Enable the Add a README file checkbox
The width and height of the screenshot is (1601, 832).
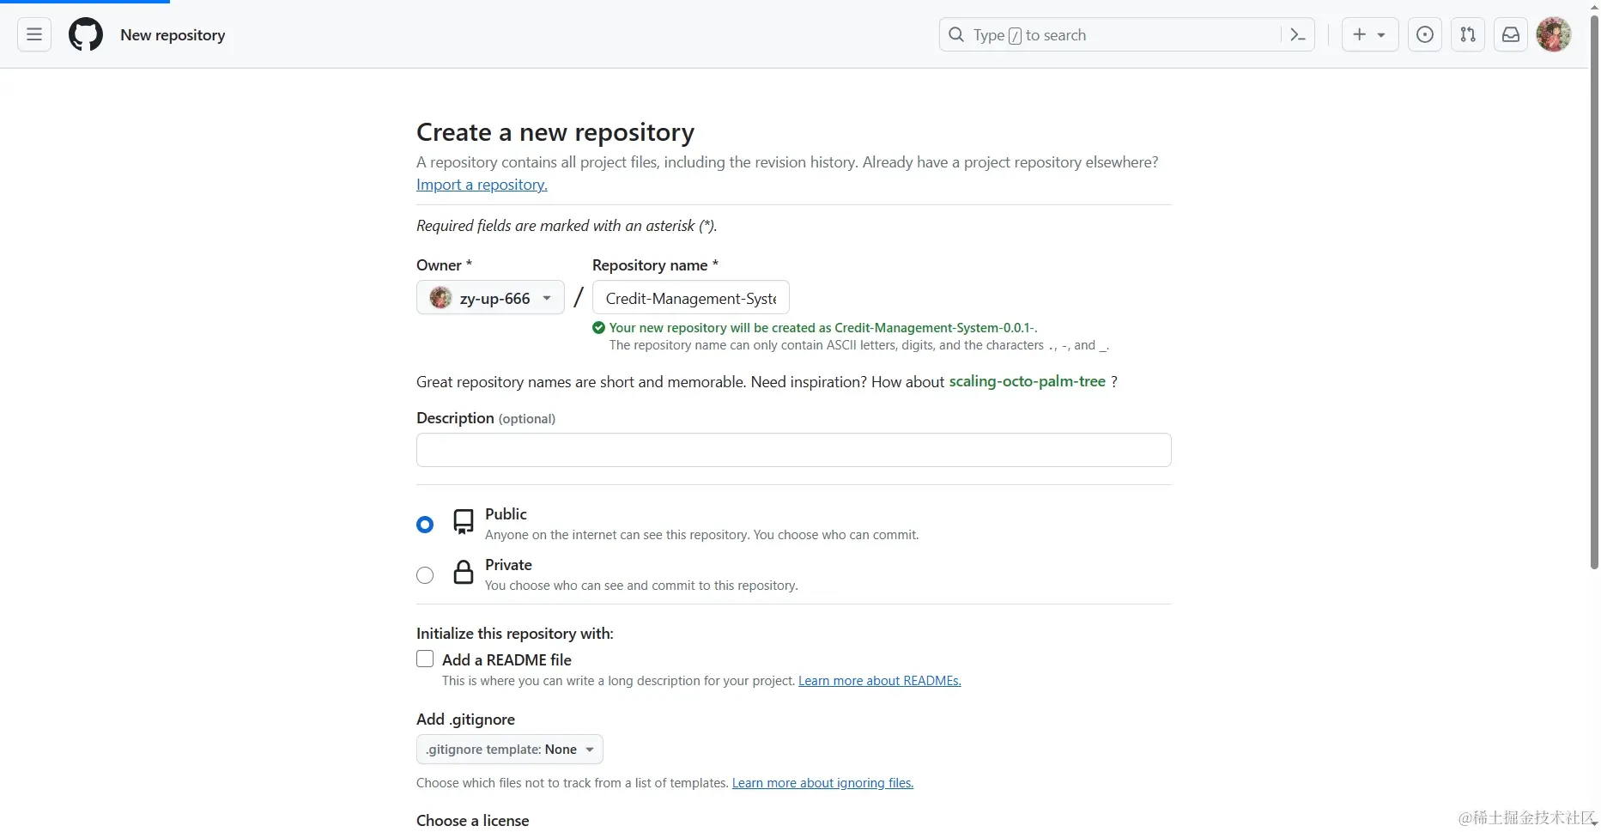[x=425, y=659]
